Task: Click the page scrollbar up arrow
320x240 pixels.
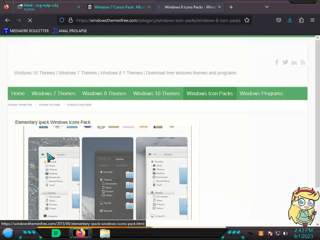Action: pyautogui.click(x=317, y=37)
